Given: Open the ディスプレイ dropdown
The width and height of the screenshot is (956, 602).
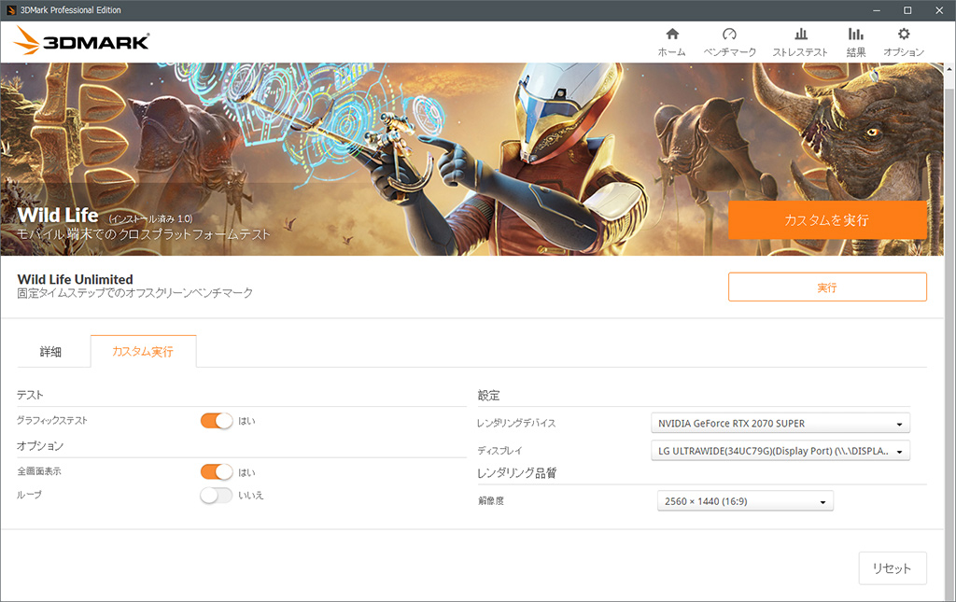Looking at the screenshot, I should pyautogui.click(x=780, y=451).
